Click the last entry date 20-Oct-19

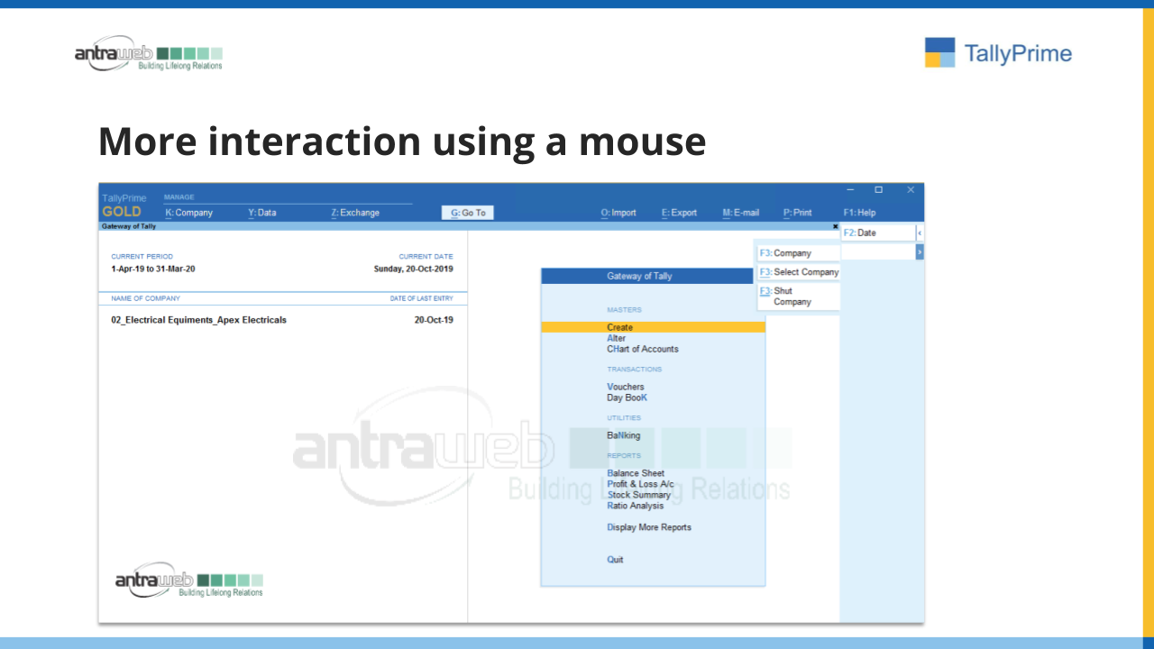(x=434, y=320)
